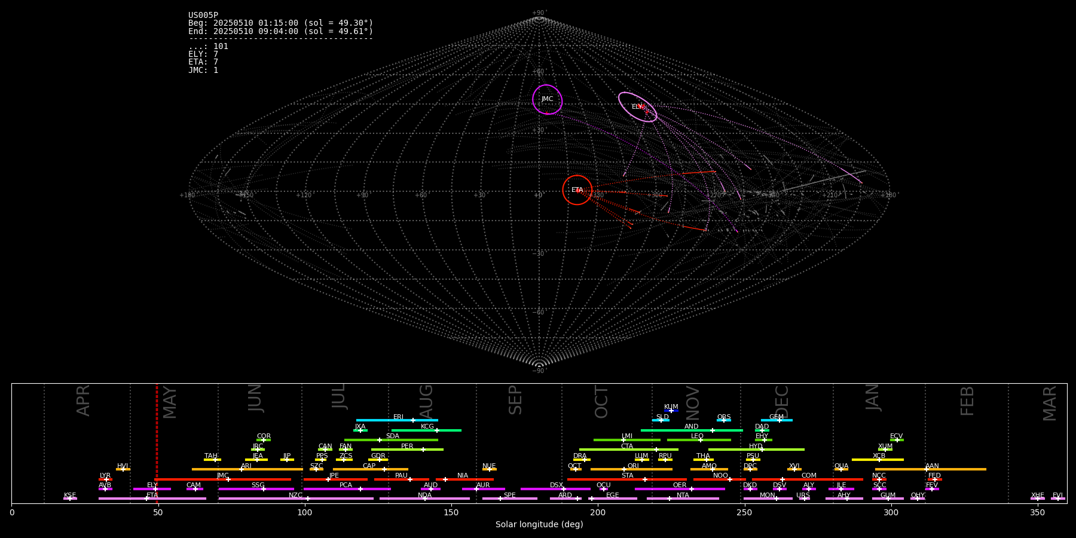1076x538 pixels.
Task: Click the 'Solar longitude (deg)' axis title
Action: pyautogui.click(x=539, y=524)
